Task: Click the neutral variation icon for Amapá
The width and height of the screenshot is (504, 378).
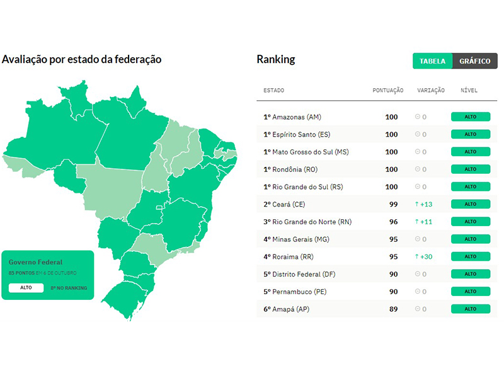Action: (x=417, y=309)
